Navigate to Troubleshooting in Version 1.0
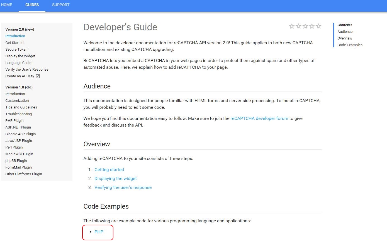387x242 pixels. (x=19, y=114)
